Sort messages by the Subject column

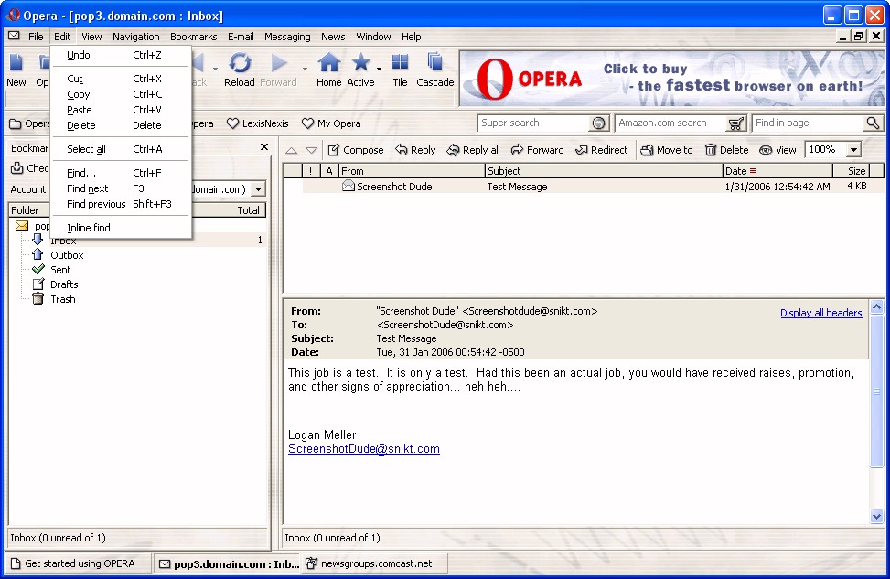tap(604, 171)
